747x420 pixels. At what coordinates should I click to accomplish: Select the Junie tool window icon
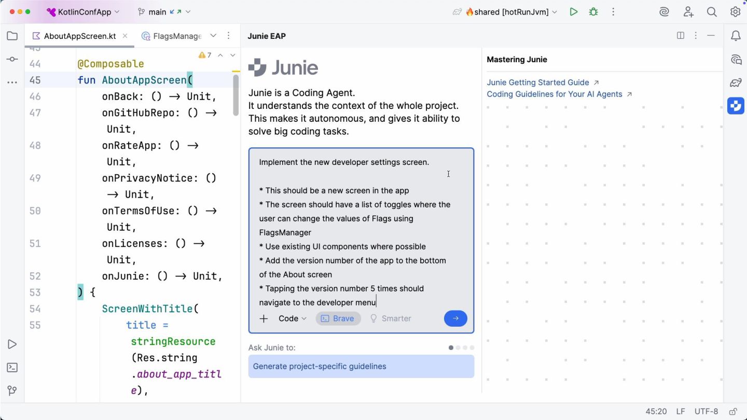[x=736, y=106]
